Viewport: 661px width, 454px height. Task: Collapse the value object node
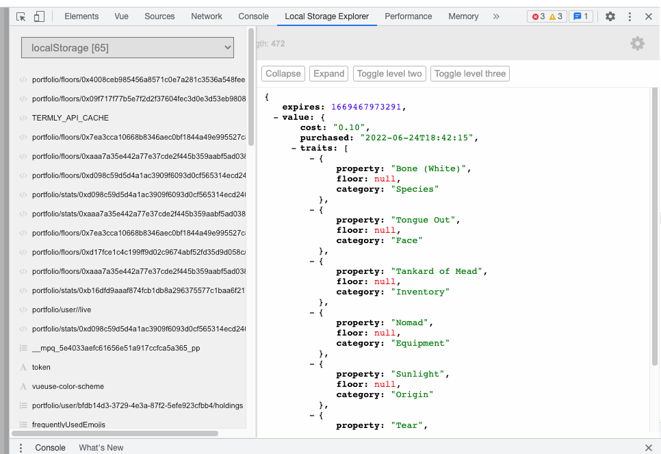[x=276, y=117]
